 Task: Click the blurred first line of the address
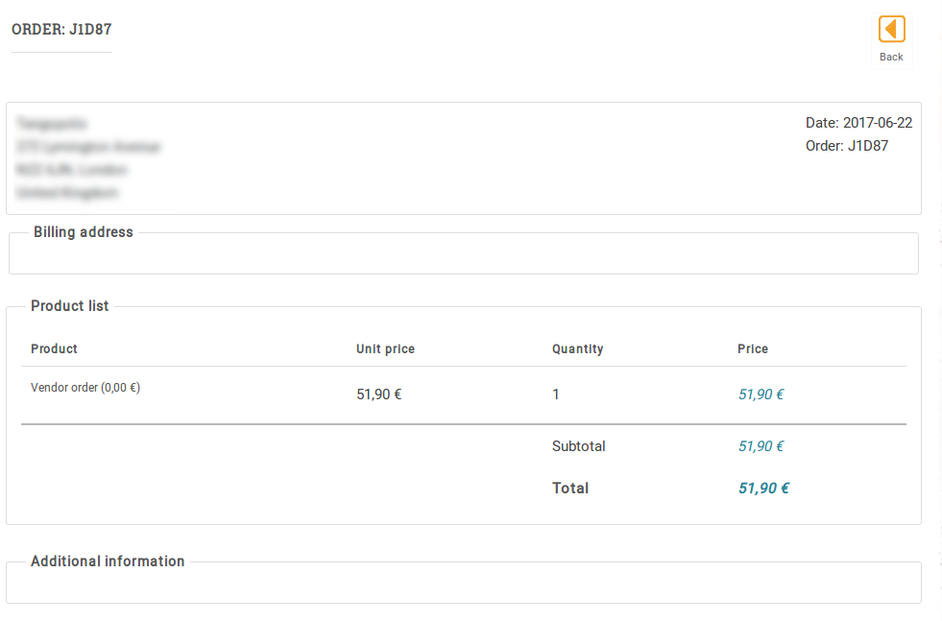point(51,124)
